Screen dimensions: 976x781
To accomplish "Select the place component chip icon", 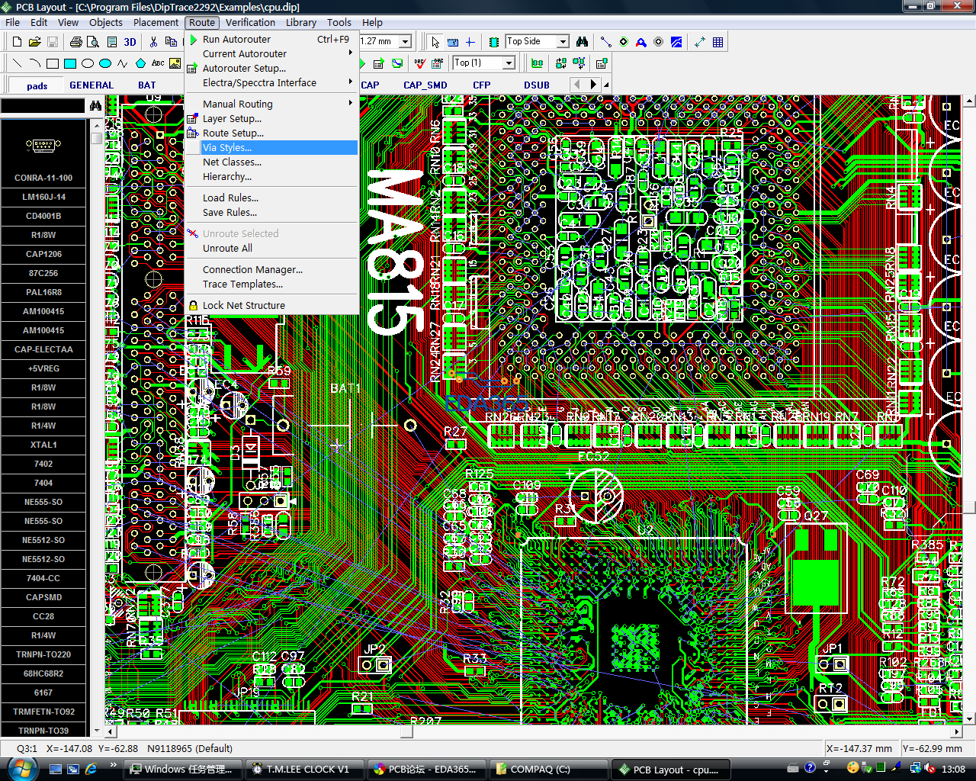I will [x=494, y=42].
